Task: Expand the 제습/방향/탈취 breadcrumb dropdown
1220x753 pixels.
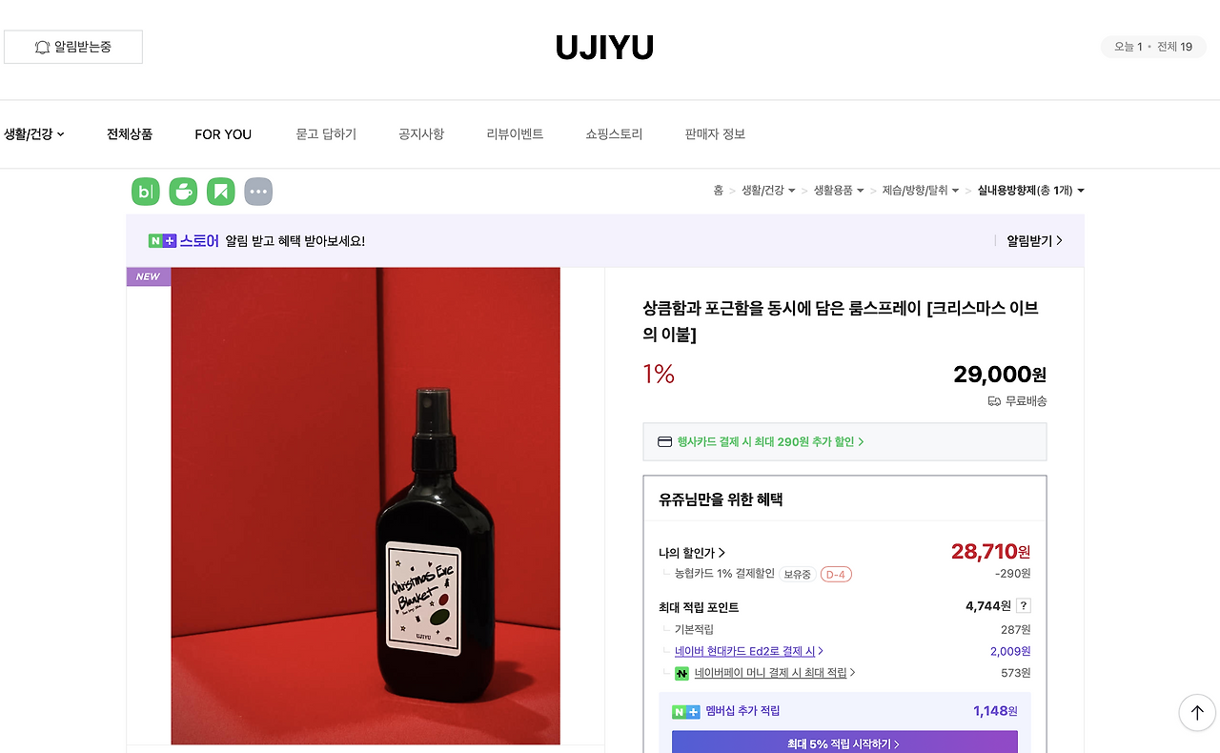Action: 921,191
